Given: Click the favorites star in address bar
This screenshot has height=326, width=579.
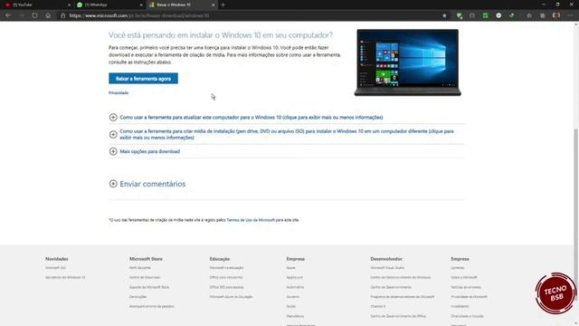Looking at the screenshot, I should pyautogui.click(x=444, y=15).
